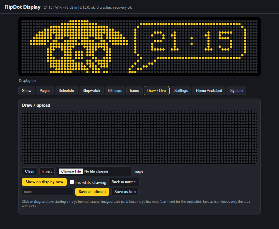The image size is (279, 229).
Task: Enable live while drawing checkbox
Action: coord(72,182)
